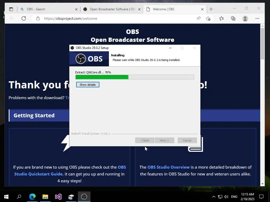Click the OBS setup taskbar icon
The width and height of the screenshot is (270, 202).
(84, 197)
